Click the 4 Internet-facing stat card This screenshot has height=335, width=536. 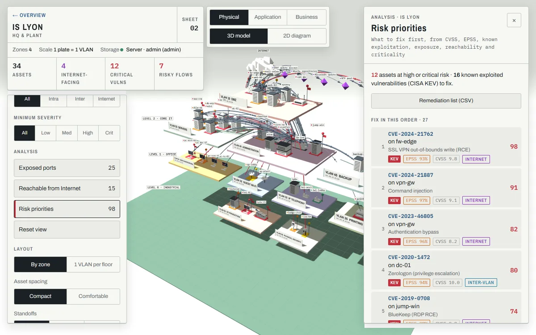(81, 74)
